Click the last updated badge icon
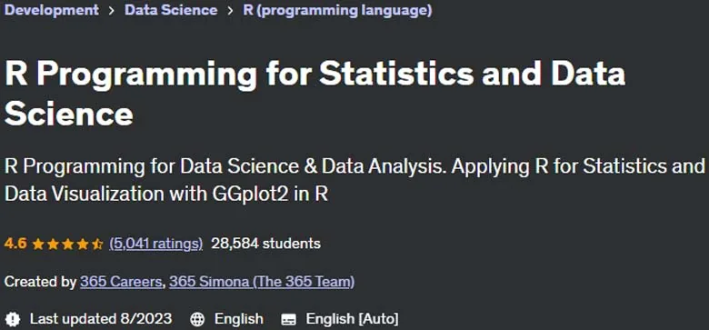This screenshot has width=709, height=330. pos(13,319)
